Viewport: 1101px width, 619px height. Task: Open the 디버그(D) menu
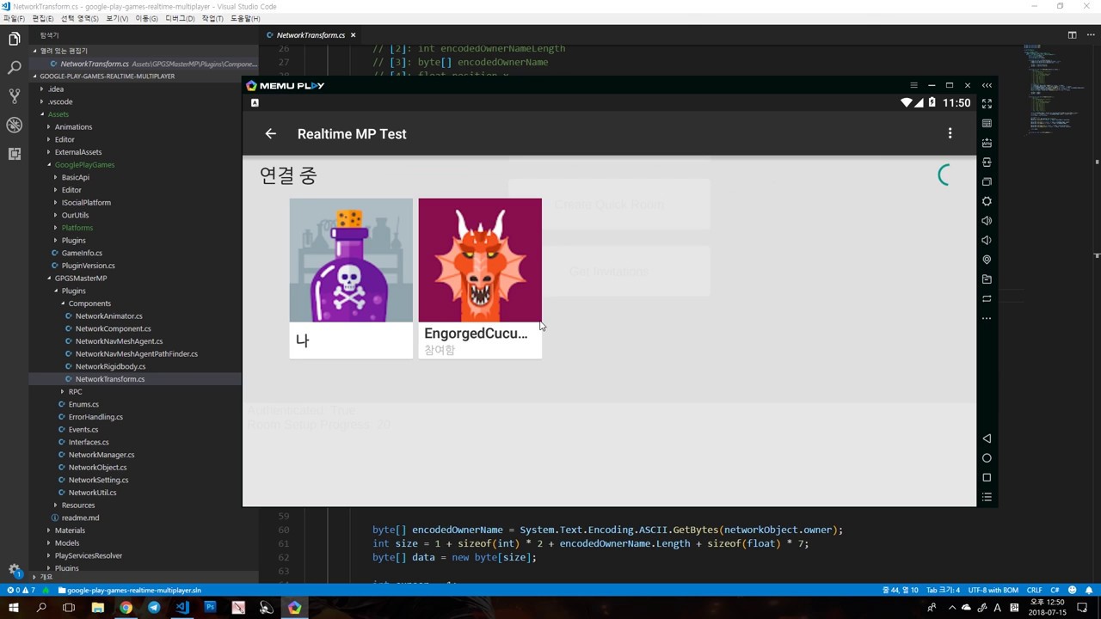pos(179,18)
